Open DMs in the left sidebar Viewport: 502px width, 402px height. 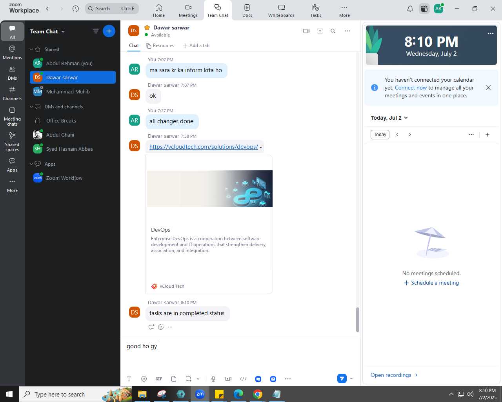pyautogui.click(x=12, y=73)
